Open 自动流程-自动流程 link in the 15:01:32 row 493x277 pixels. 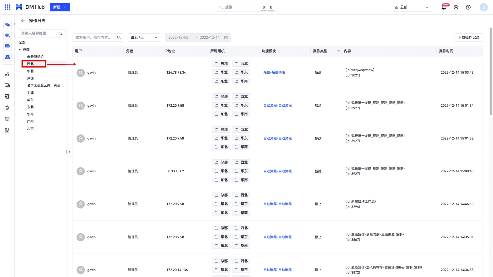click(277, 138)
